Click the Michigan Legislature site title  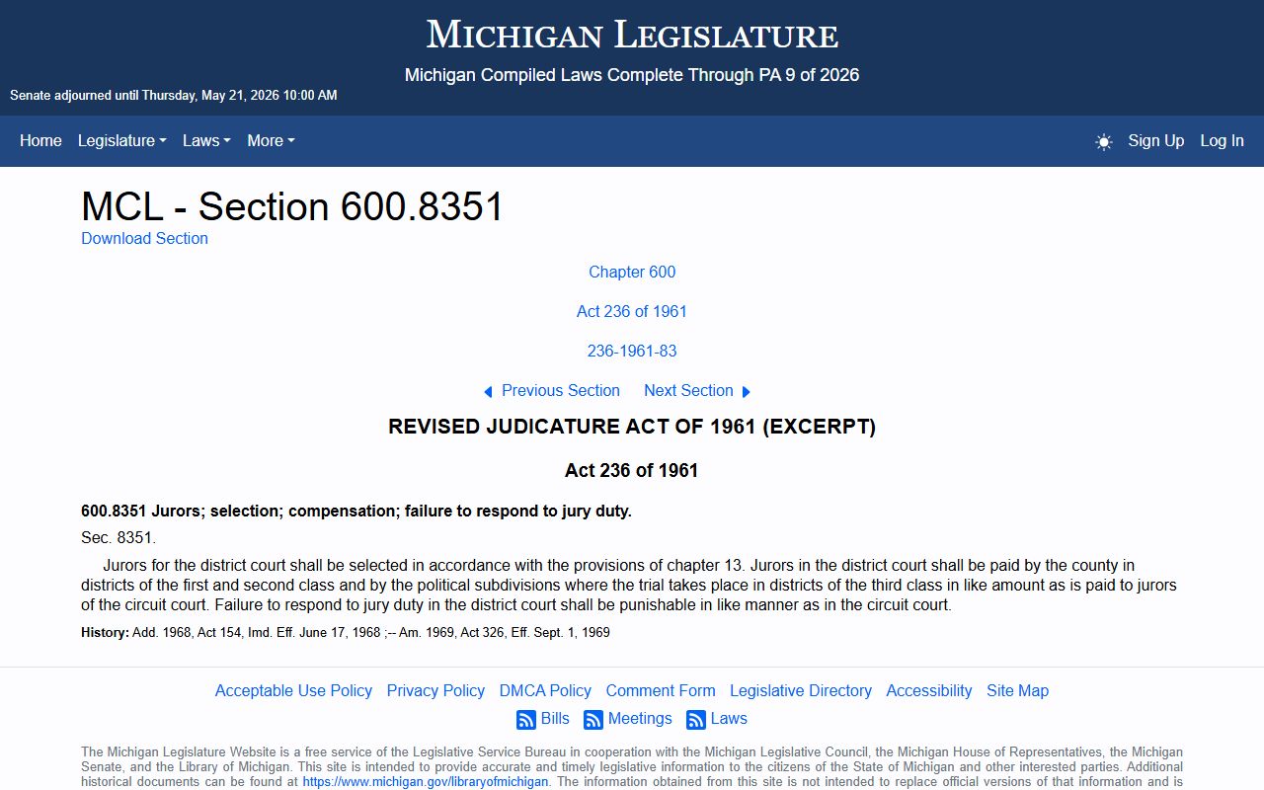(x=632, y=35)
